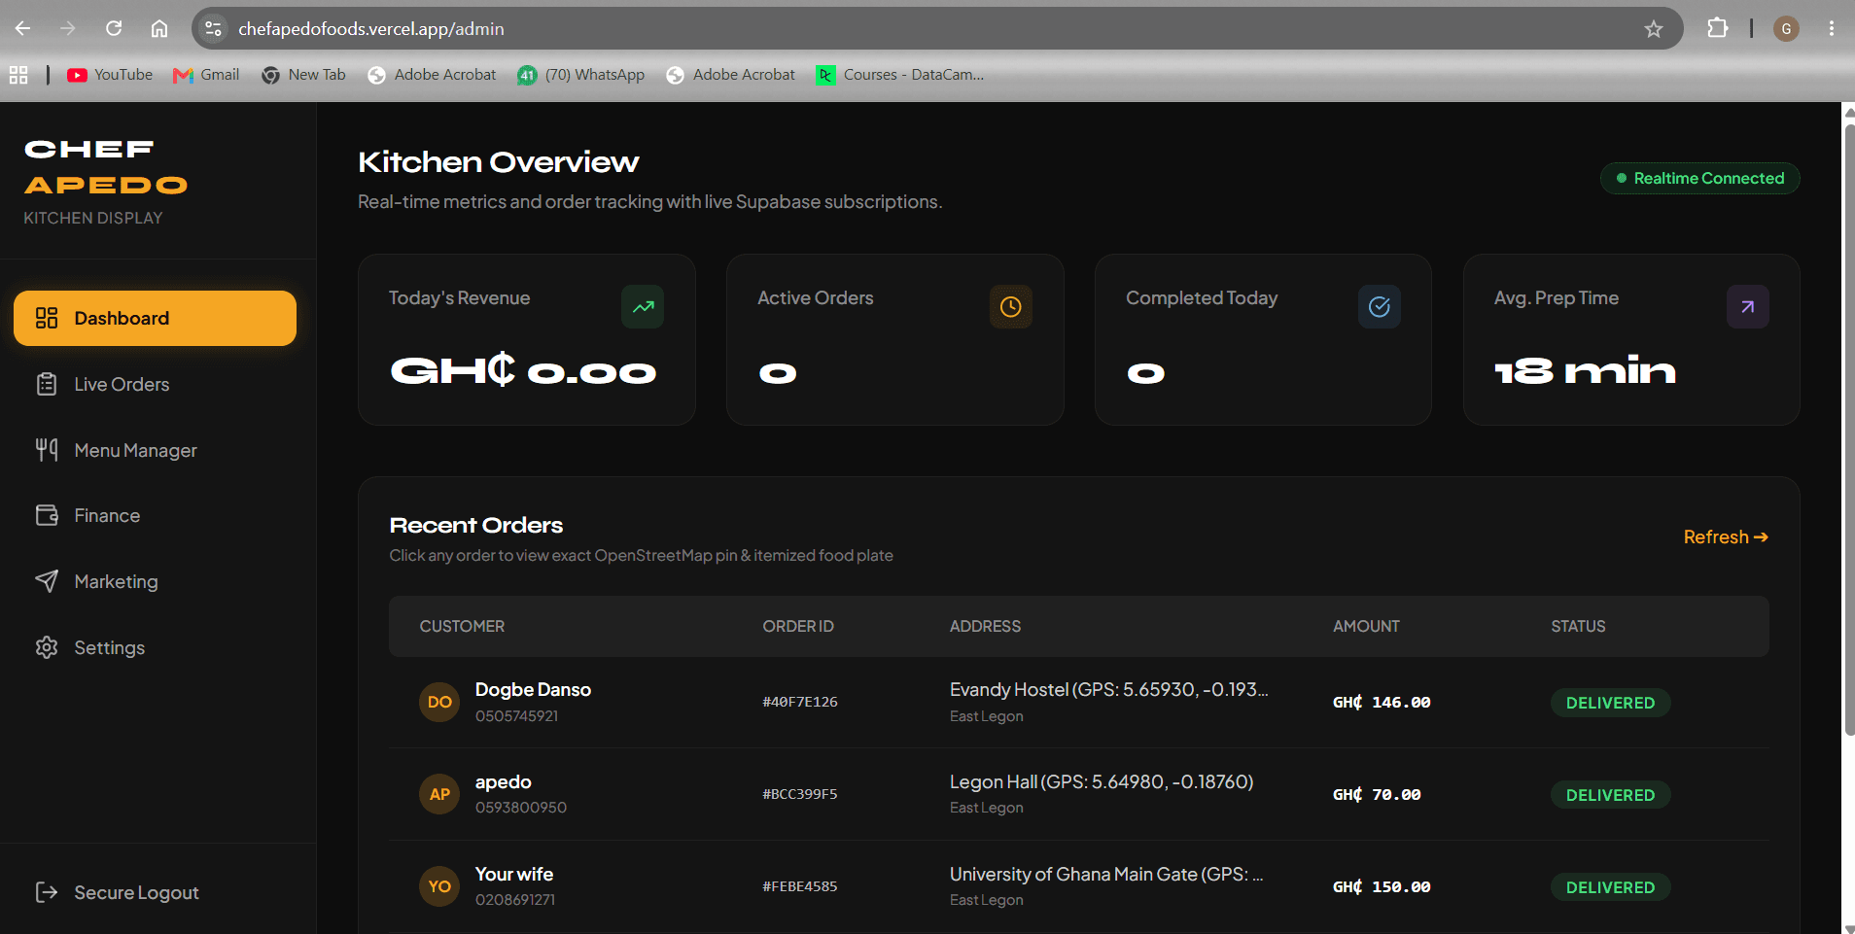Click the Completed Today checkmark icon
This screenshot has width=1855, height=934.
pyautogui.click(x=1379, y=307)
